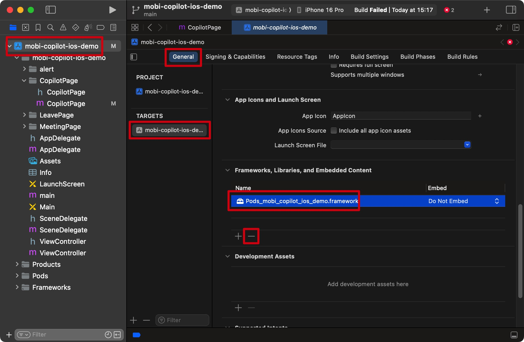The image size is (524, 342).
Task: Open the Breakpoint navigator
Action: click(100, 27)
